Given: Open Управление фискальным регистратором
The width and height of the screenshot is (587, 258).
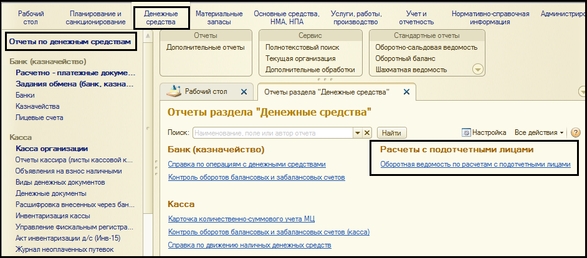Looking at the screenshot, I should pyautogui.click(x=75, y=227).
